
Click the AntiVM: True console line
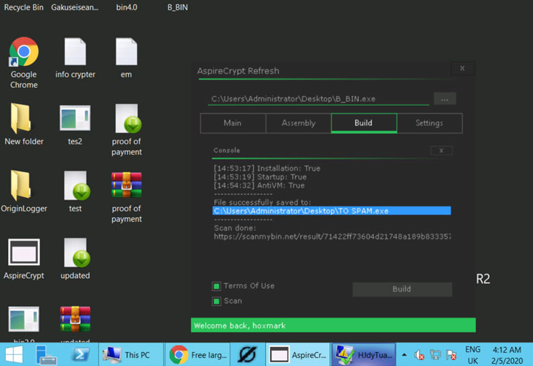coord(259,185)
